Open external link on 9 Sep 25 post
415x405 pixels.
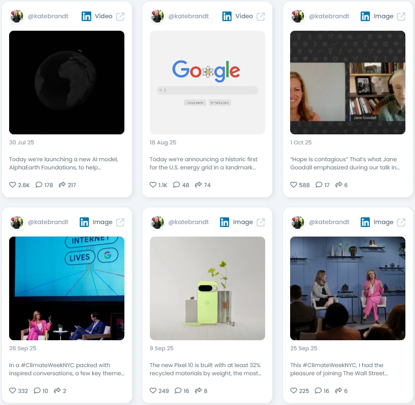261,222
